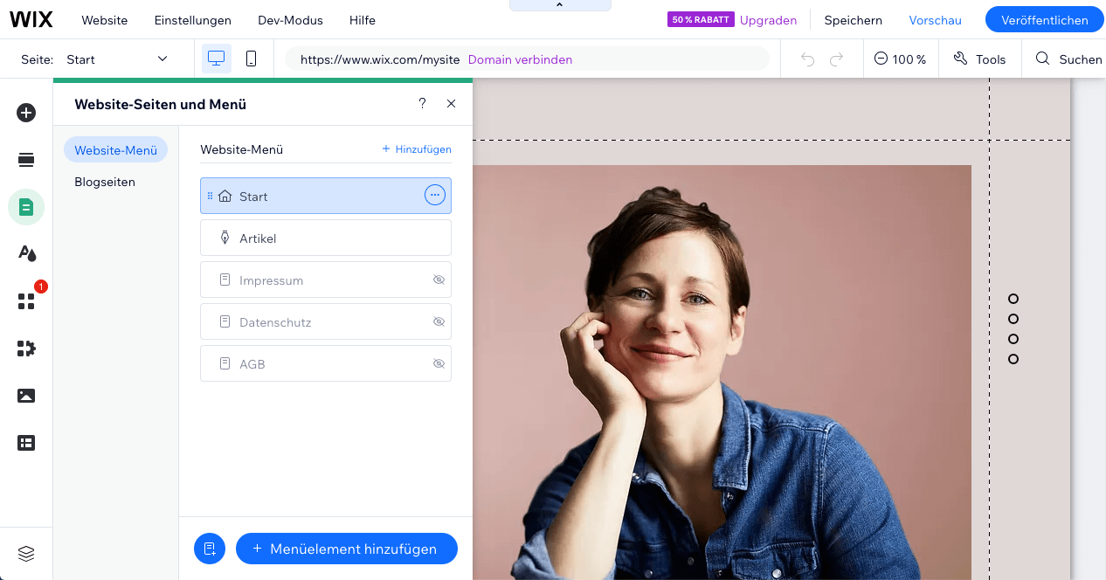The image size is (1106, 580).
Task: Open the Seite Start page dropdown
Action: coord(117,59)
